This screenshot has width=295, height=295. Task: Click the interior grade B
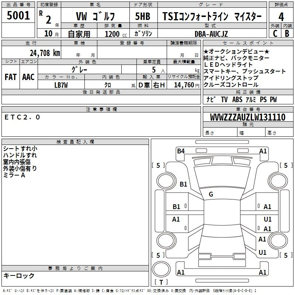tap(287, 34)
